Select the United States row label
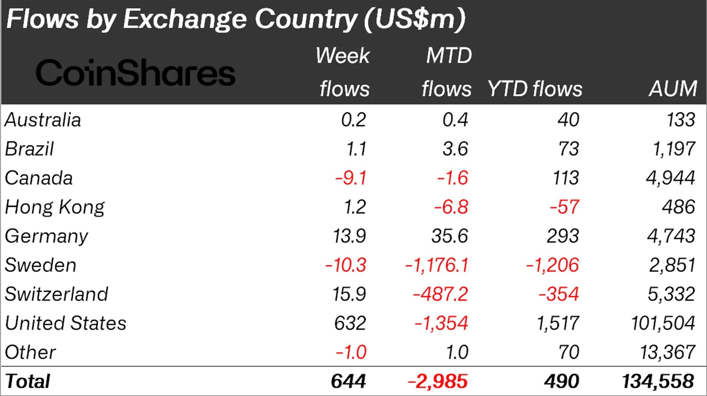 pyautogui.click(x=66, y=323)
